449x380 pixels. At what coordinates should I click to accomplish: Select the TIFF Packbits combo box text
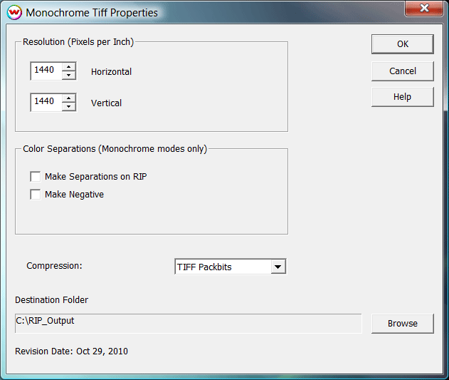pyautogui.click(x=222, y=267)
